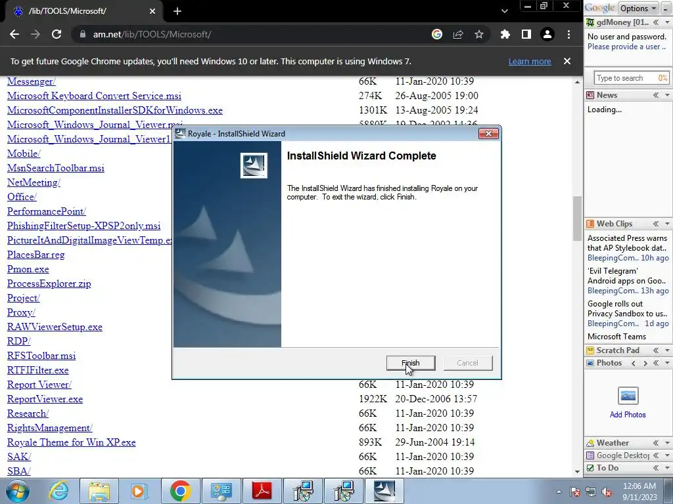Expand the Scratch Pad gadget
The width and height of the screenshot is (673, 504).
(x=656, y=350)
